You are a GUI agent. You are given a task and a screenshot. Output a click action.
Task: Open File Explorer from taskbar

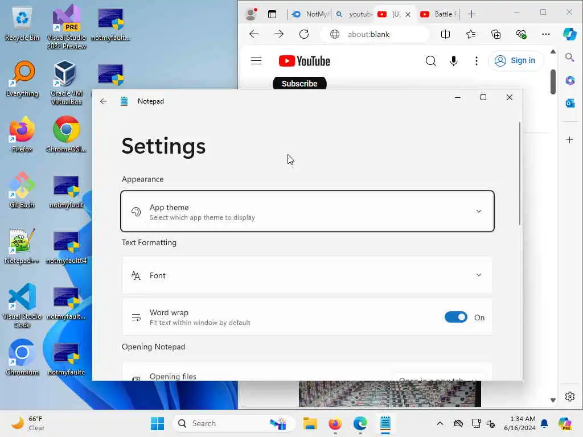pyautogui.click(x=310, y=423)
